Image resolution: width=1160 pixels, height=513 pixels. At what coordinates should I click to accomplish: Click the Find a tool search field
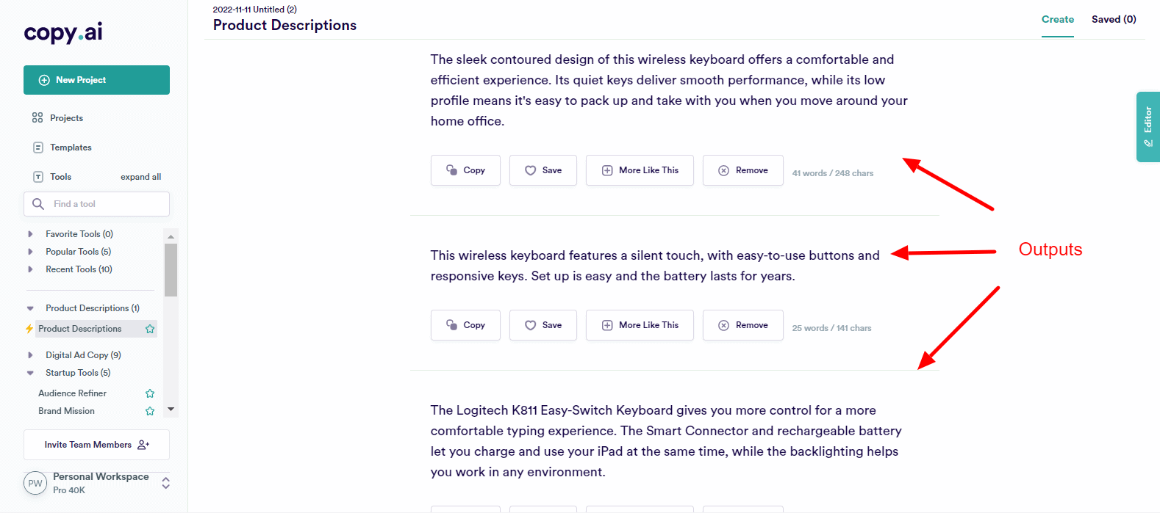coord(107,204)
